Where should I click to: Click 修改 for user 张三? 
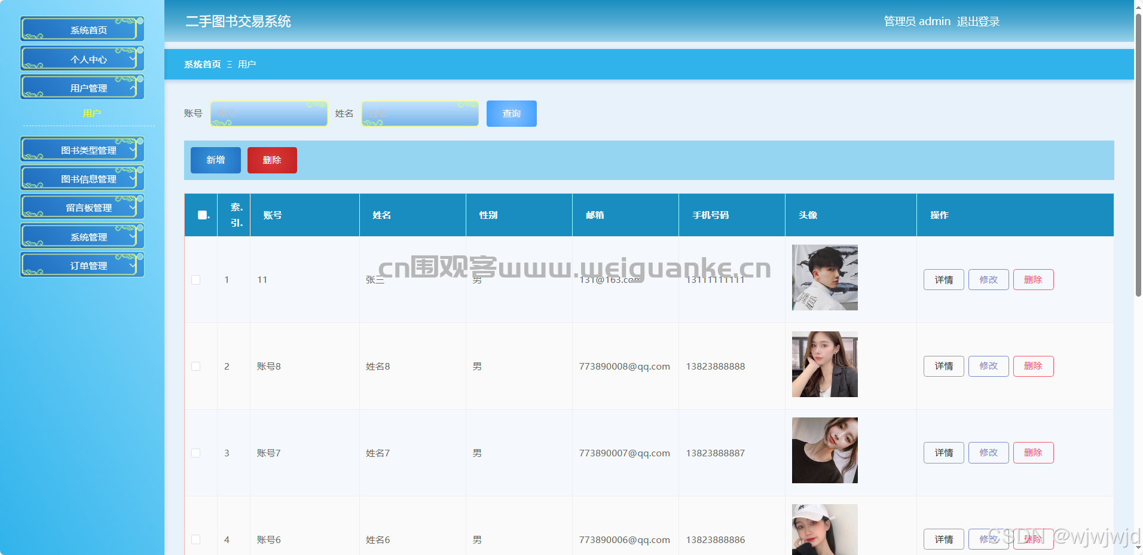[989, 280]
